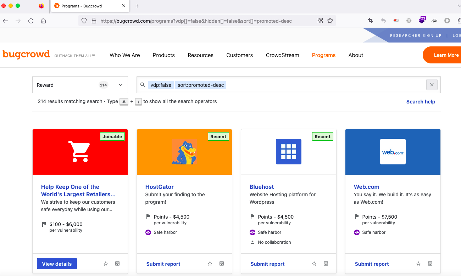Star the HostGator program
Image resolution: width=461 pixels, height=276 pixels.
[210, 264]
